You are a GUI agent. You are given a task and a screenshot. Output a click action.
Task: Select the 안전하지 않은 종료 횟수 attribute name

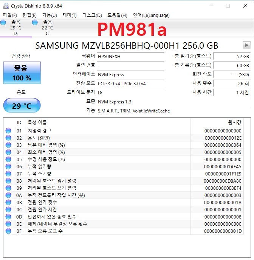52,217
